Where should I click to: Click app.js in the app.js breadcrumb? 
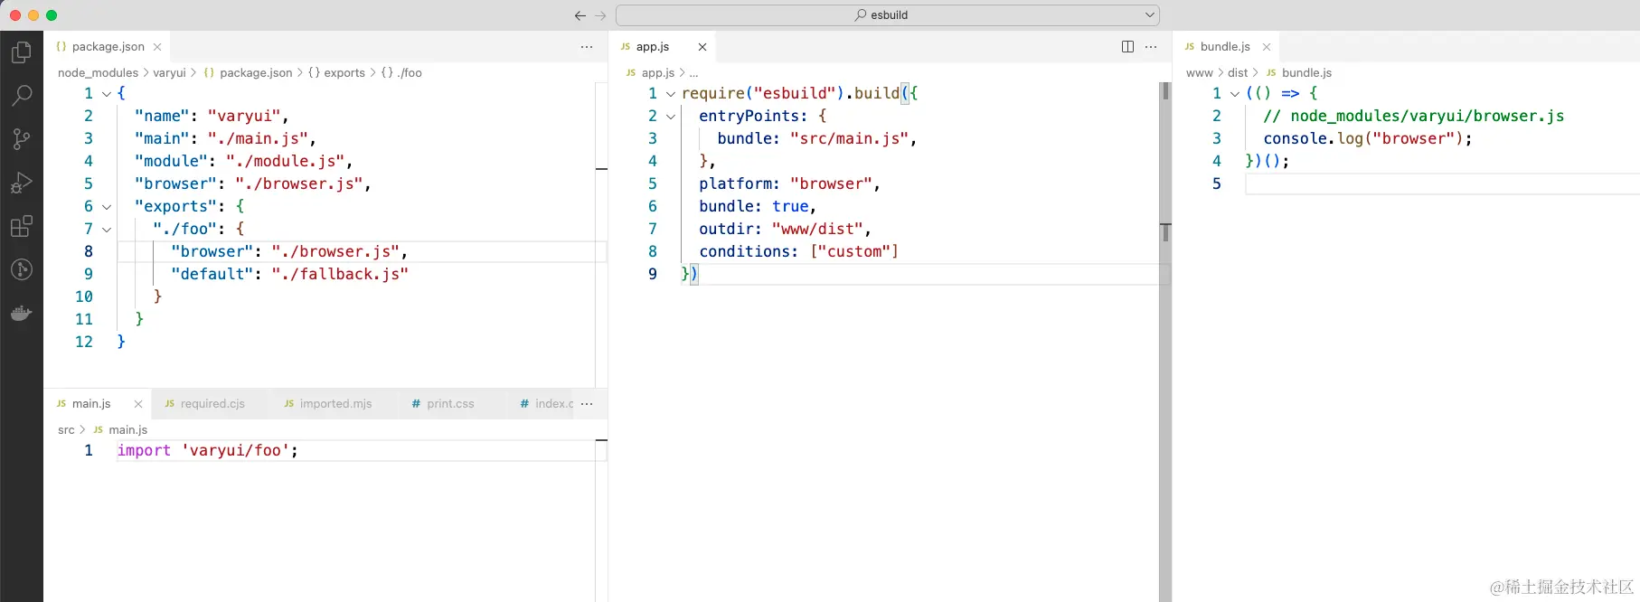point(658,73)
